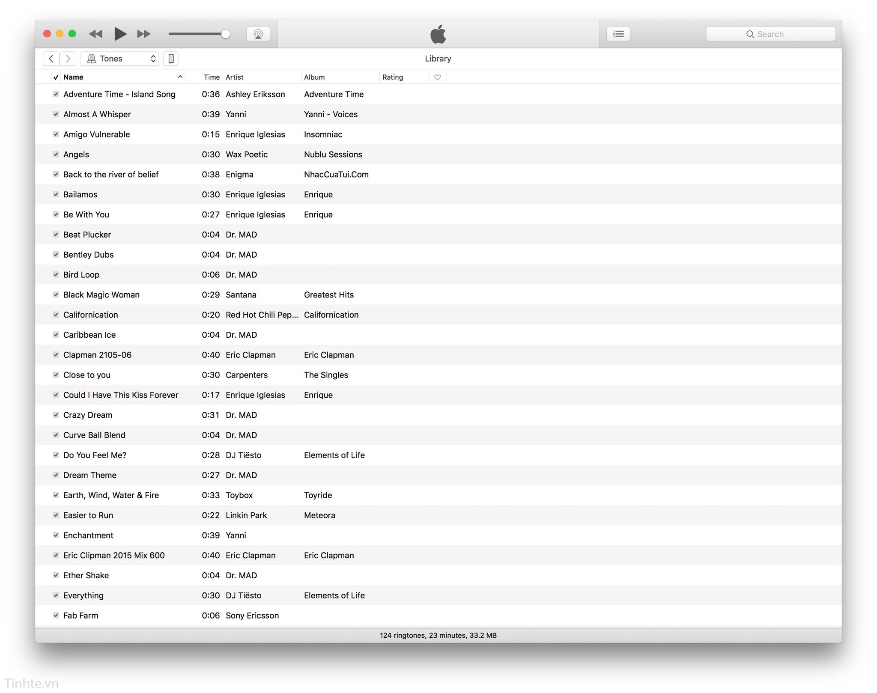Uncheck the Fab Farm checkbox
Image resolution: width=877 pixels, height=693 pixels.
click(56, 616)
